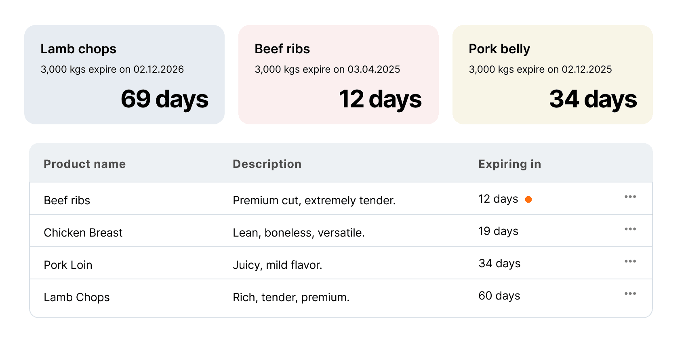
Task: Click the 19 days expiry cell
Action: point(498,231)
